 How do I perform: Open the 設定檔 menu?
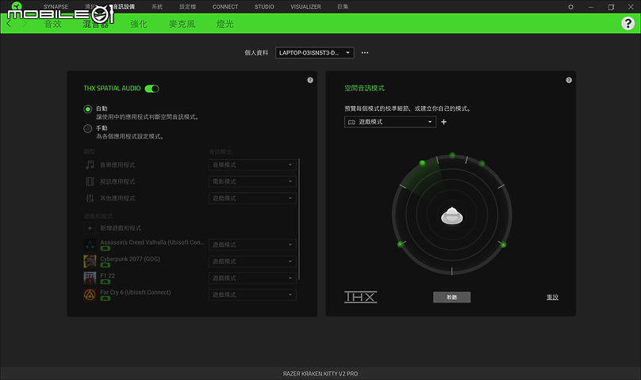188,7
